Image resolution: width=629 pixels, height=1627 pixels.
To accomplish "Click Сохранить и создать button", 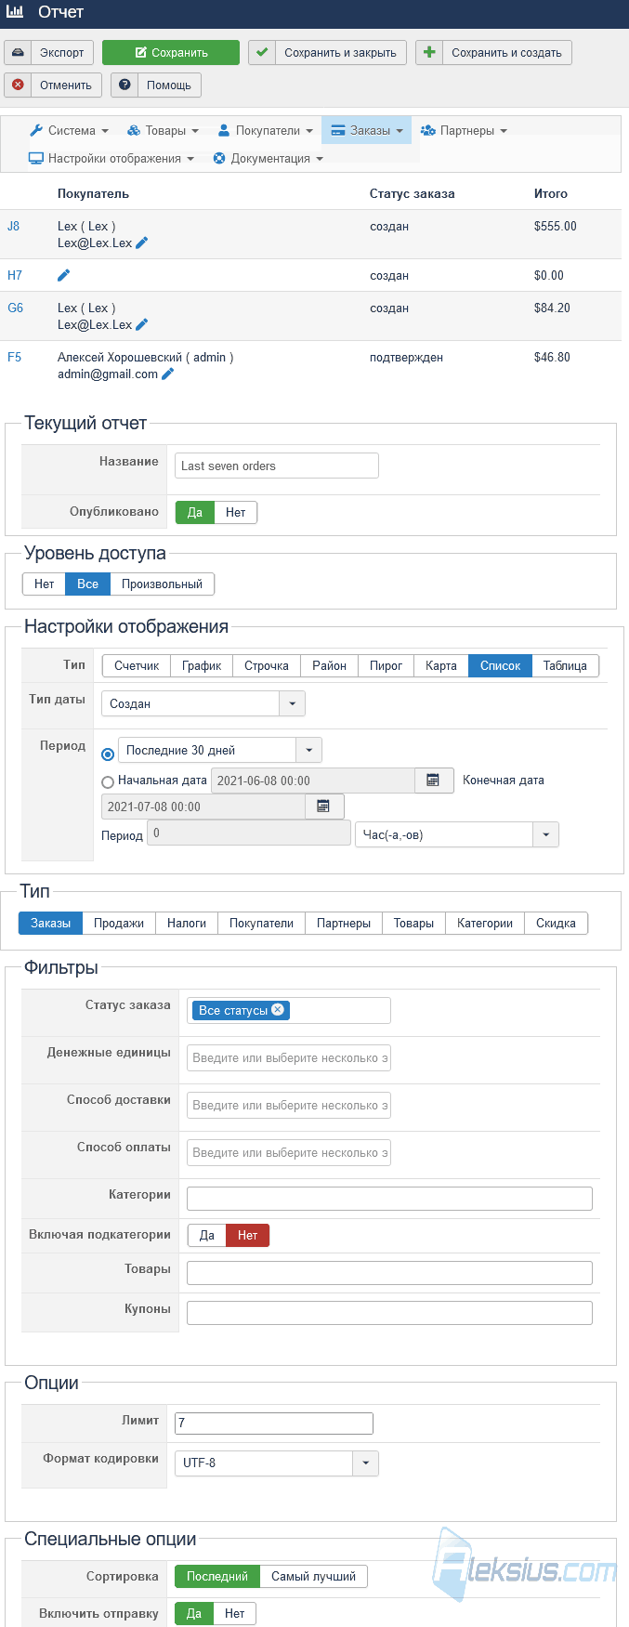I will click(x=493, y=53).
